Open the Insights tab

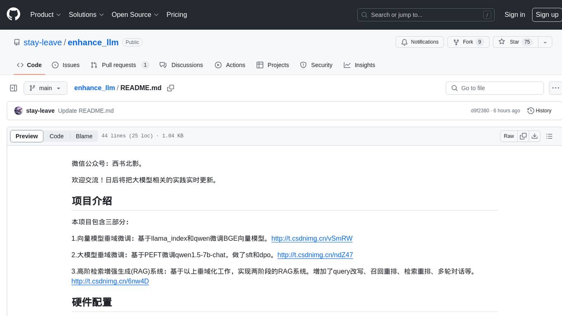click(x=360, y=65)
